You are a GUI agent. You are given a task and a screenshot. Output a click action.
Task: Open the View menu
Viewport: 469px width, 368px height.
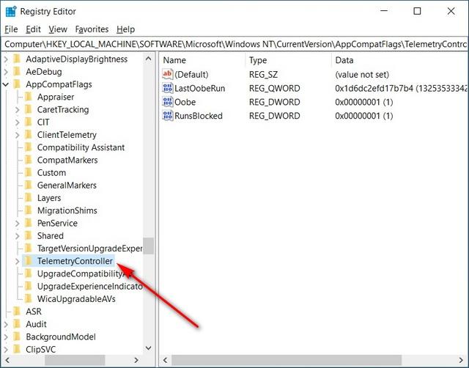tap(58, 29)
